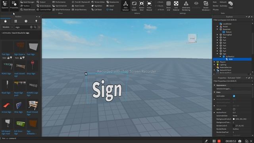Open the Breakpoints window
The width and height of the screenshot is (254, 143).
113,2
